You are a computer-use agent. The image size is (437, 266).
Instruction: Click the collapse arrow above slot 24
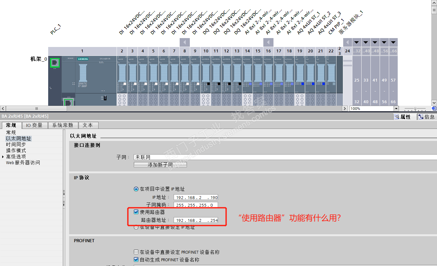348,42
